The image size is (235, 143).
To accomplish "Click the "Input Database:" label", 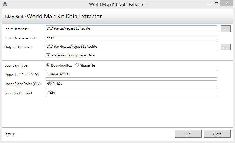I will pyautogui.click(x=16, y=29).
